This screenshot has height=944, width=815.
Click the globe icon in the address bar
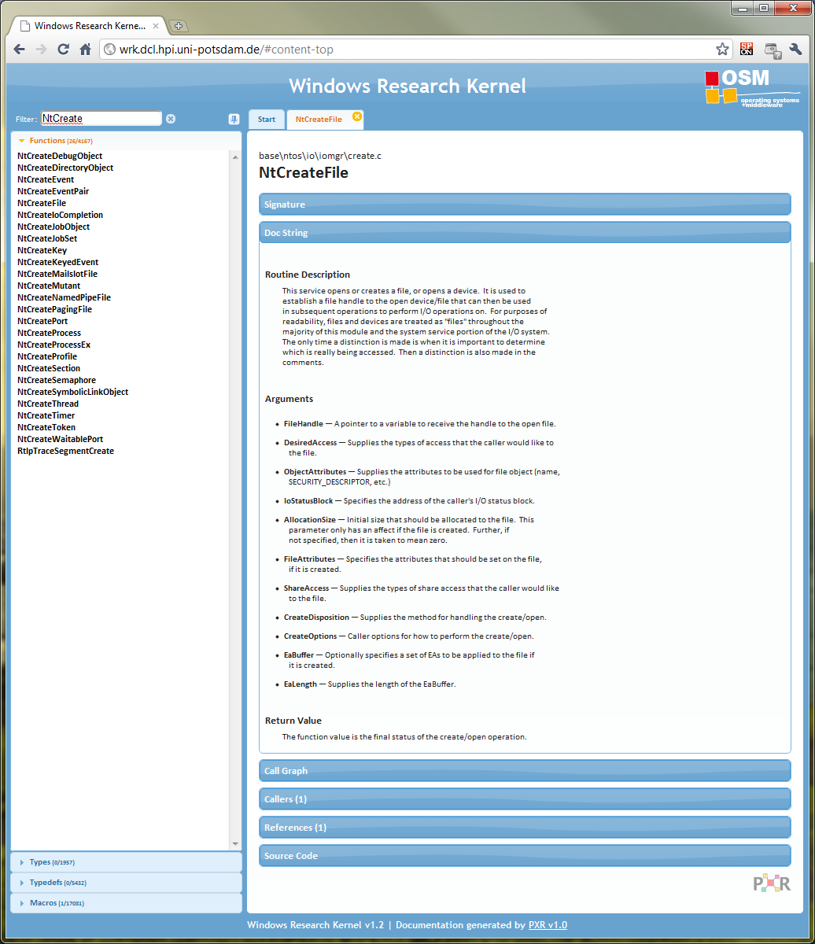point(110,50)
